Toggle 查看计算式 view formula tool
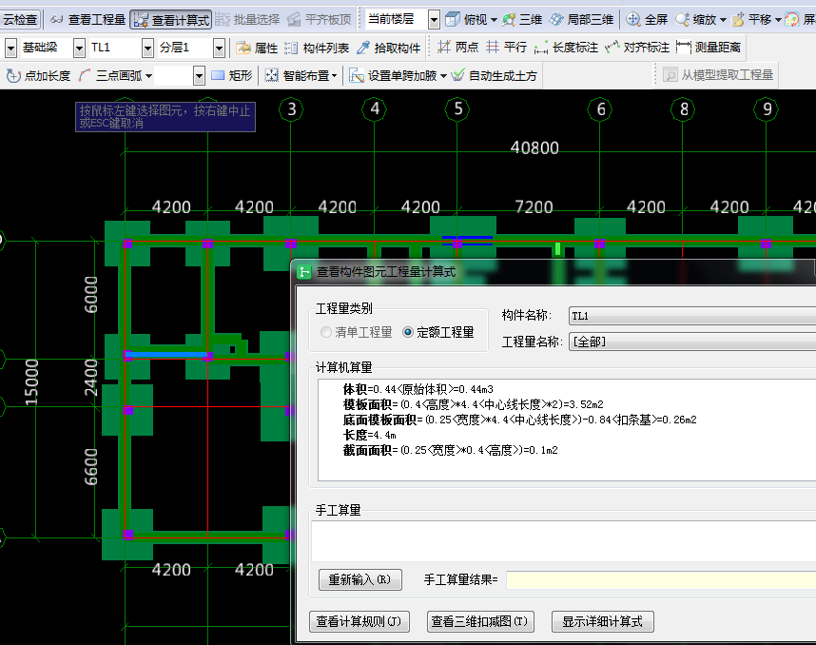The image size is (816, 645). 170,20
